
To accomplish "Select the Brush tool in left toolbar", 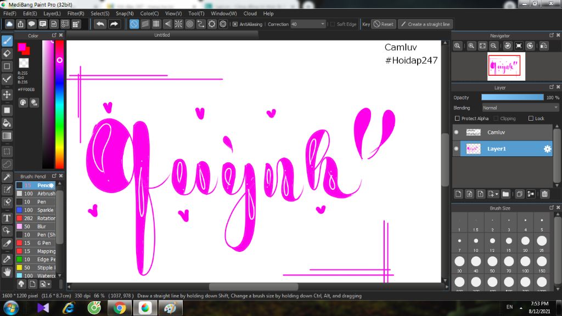I will [x=7, y=41].
